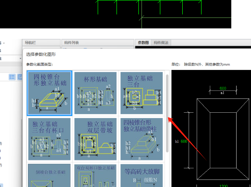Click the shape list vertical scrollbar
Screen dimensions: 251x187
click(x=167, y=114)
